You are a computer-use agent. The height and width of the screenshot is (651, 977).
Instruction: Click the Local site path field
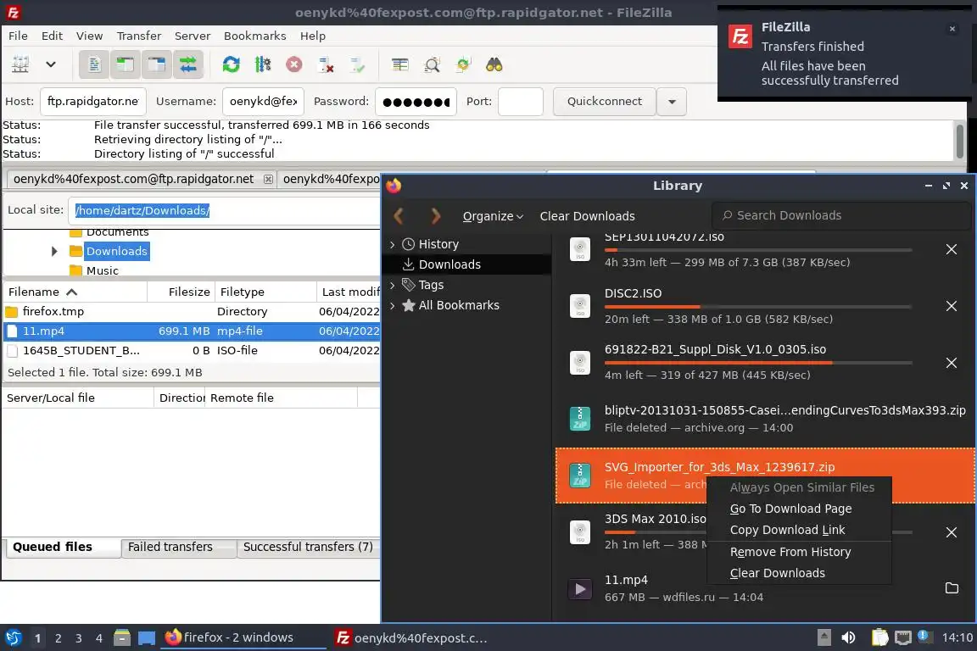224,210
